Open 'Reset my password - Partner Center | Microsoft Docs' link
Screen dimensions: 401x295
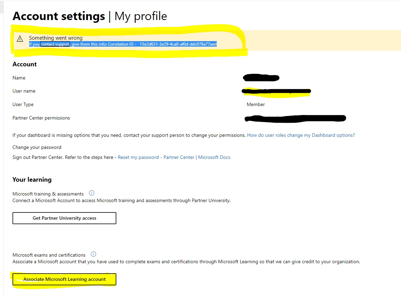tap(174, 158)
